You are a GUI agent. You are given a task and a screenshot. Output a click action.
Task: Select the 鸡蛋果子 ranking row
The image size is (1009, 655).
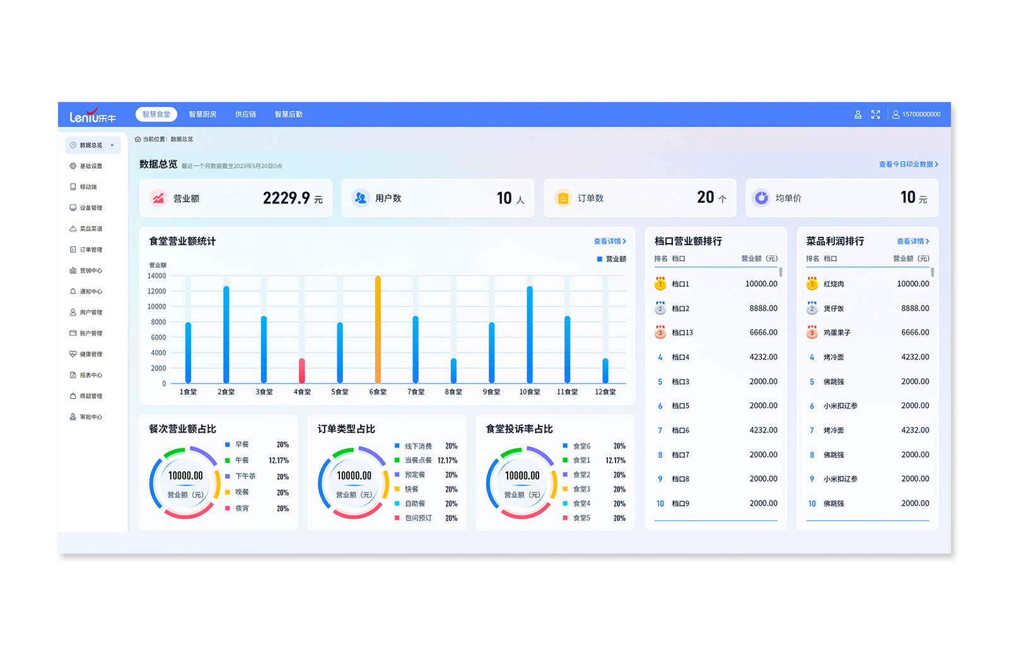[868, 333]
